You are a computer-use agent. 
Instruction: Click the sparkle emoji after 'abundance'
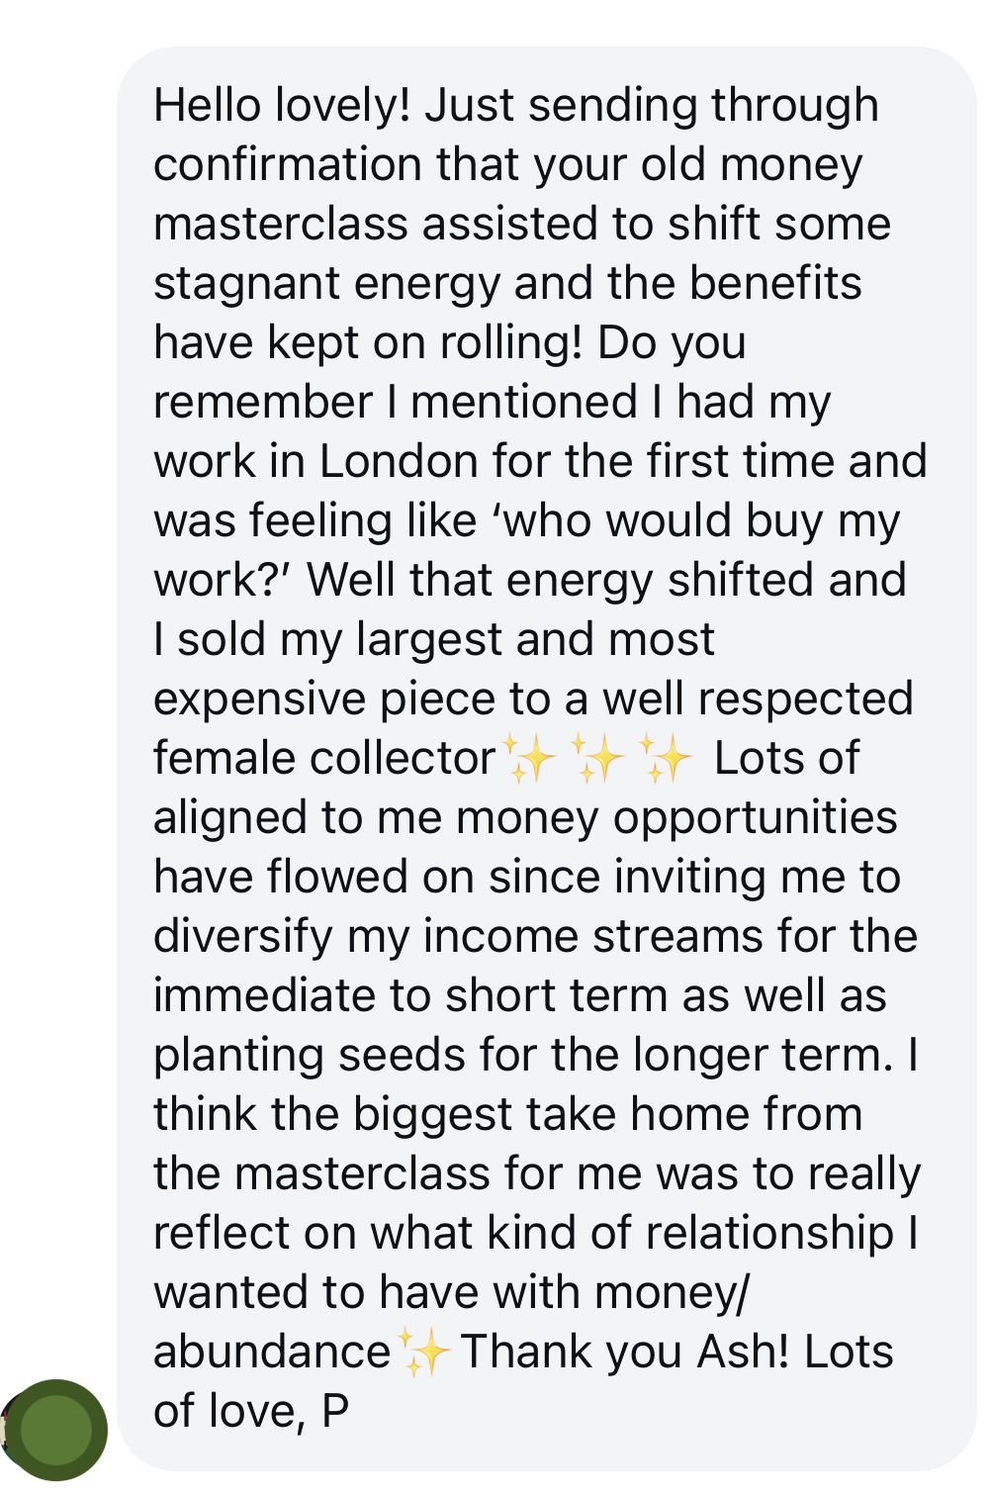click(425, 1353)
